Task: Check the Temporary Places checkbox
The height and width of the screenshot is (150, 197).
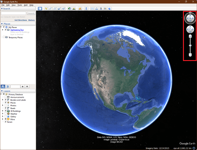Action: click(4, 37)
